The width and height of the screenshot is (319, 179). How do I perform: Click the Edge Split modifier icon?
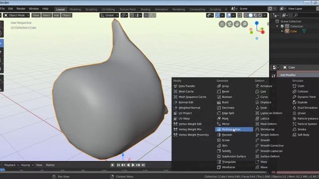219,113
